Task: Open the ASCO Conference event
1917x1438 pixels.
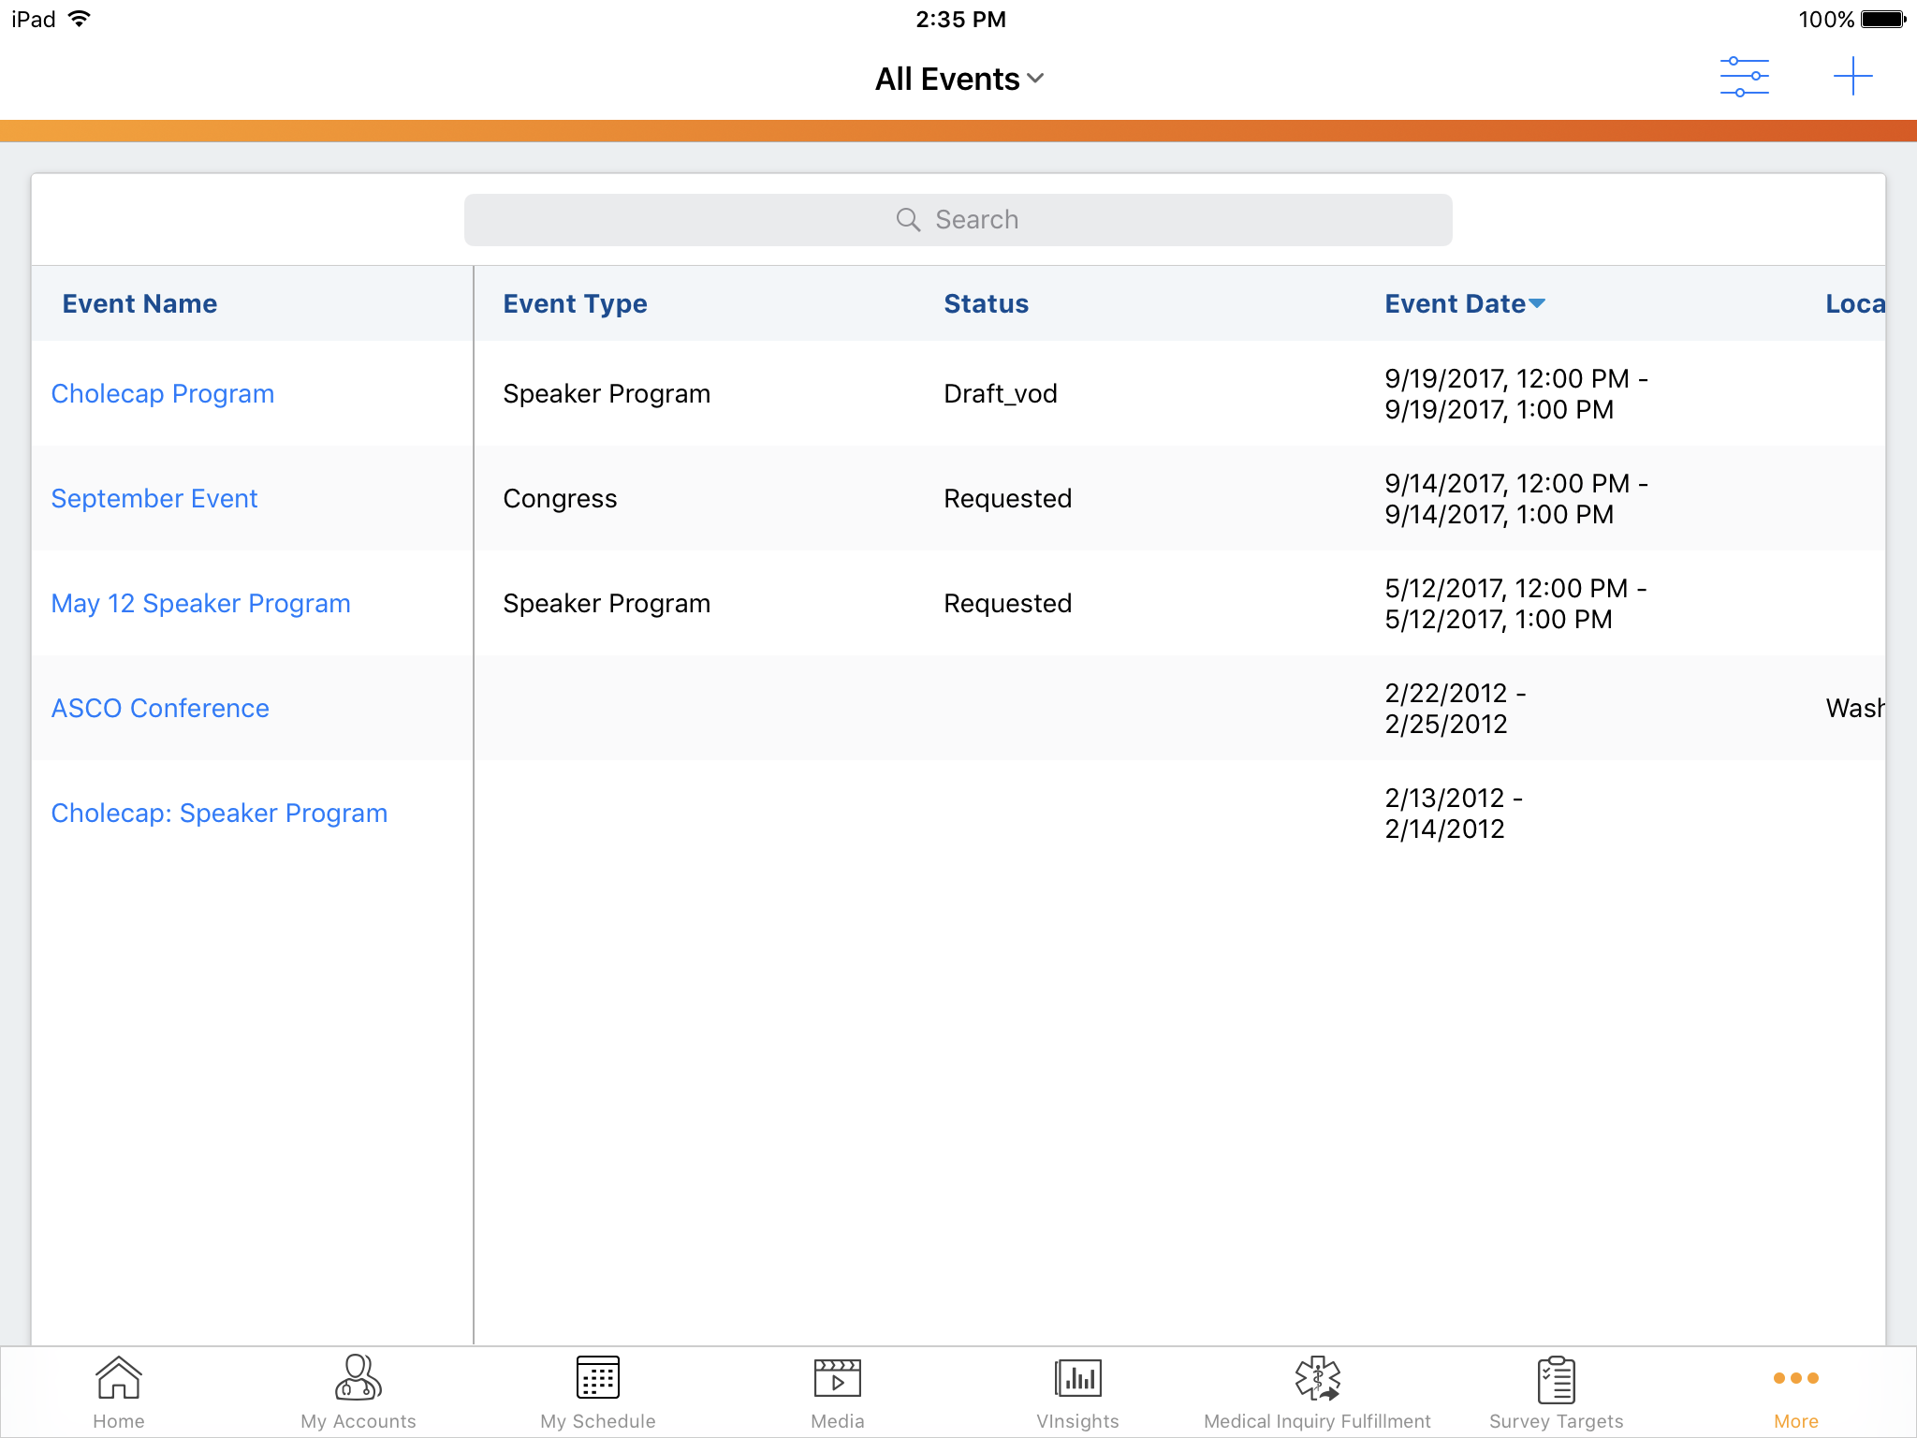Action: (x=160, y=709)
